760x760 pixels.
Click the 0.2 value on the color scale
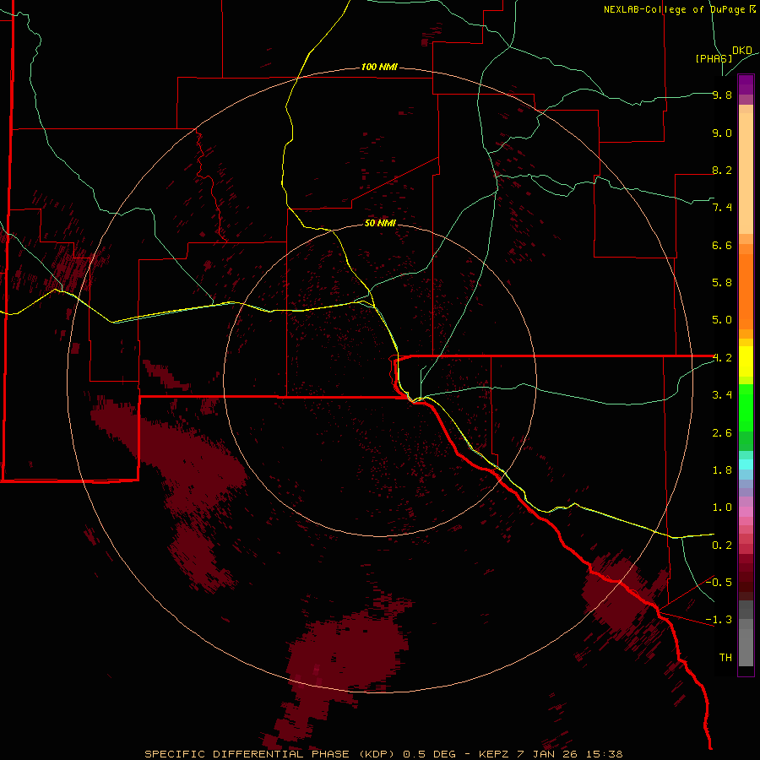click(722, 546)
